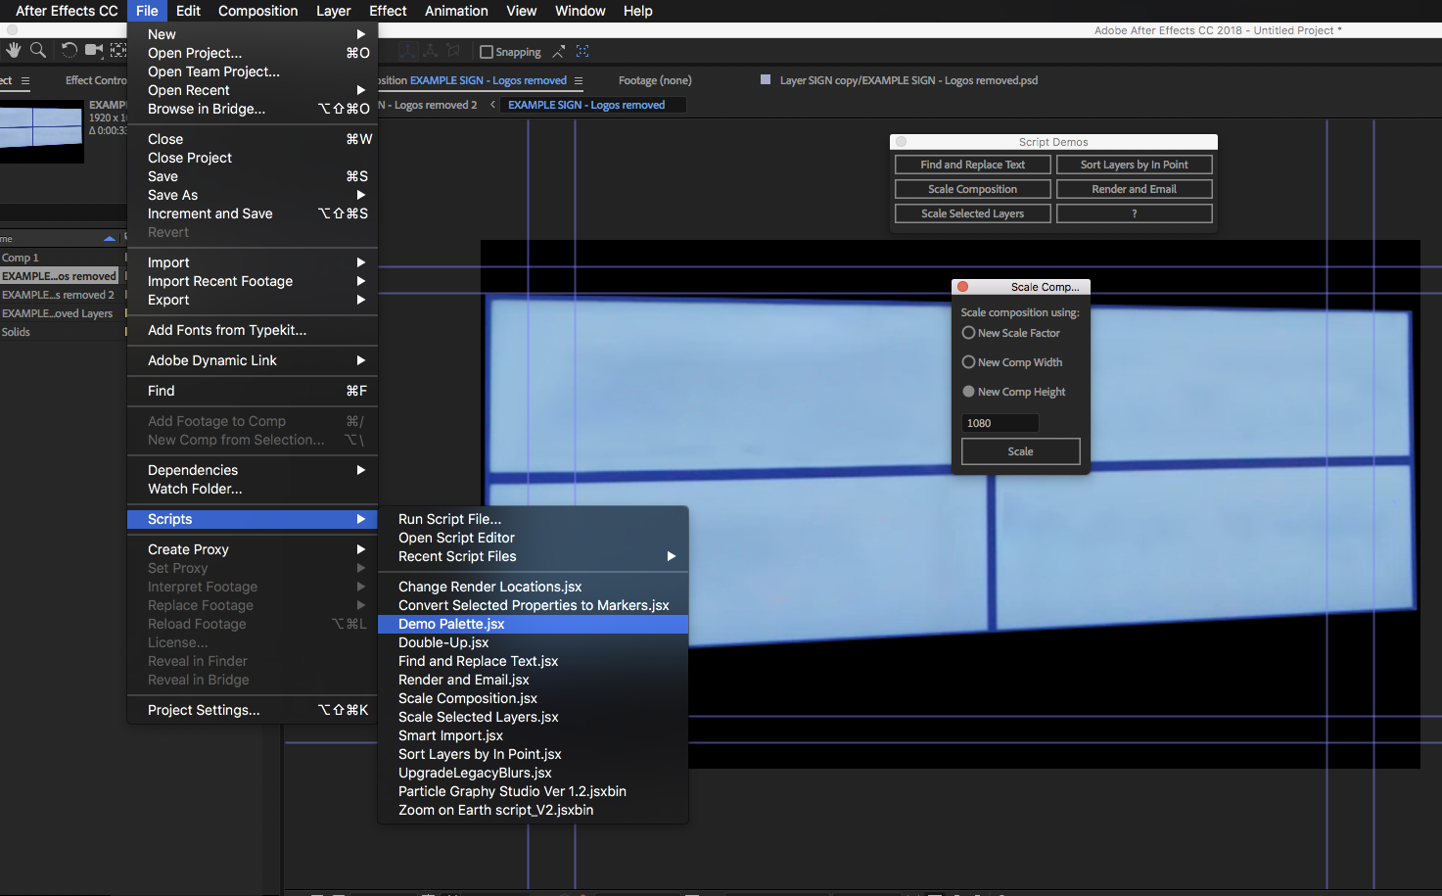Click the 1080 value input field
Screen dimensions: 1442x896
click(x=999, y=423)
